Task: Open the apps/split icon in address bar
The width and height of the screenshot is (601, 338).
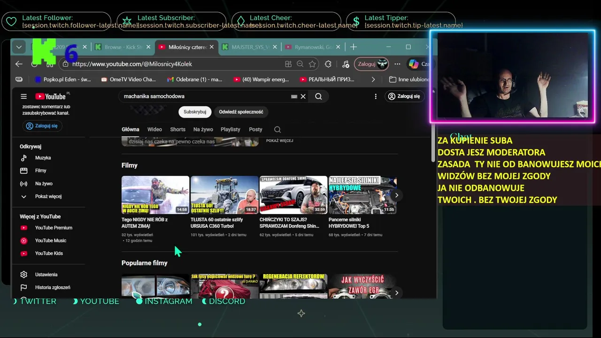Action: coord(288,64)
